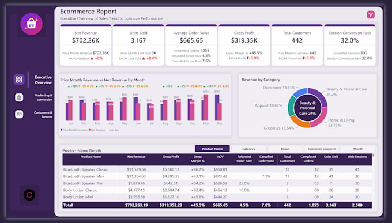Click the refresh icon in sidebar
Image resolution: width=392 pixels, height=223 pixels.
click(x=29, y=195)
